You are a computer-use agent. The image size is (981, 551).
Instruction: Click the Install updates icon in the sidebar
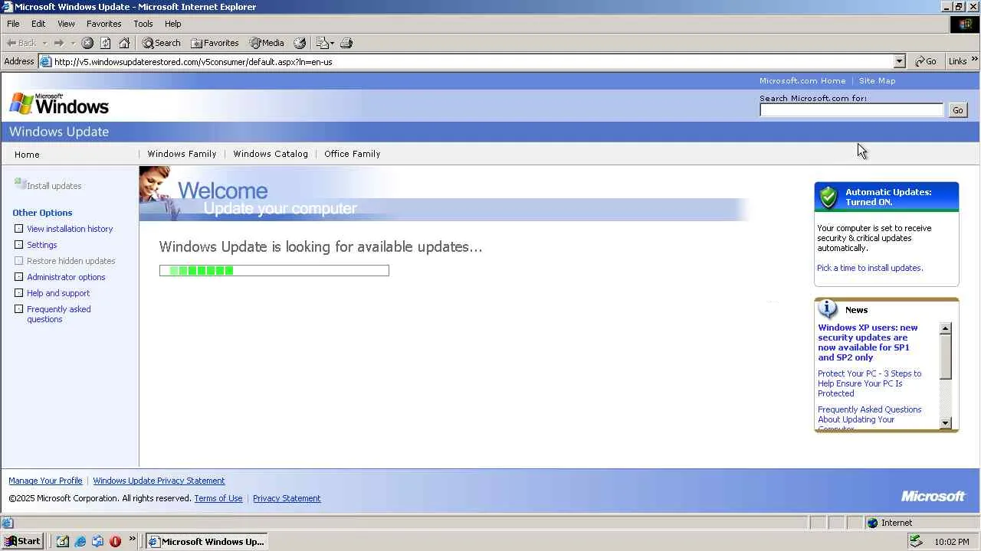tap(20, 184)
